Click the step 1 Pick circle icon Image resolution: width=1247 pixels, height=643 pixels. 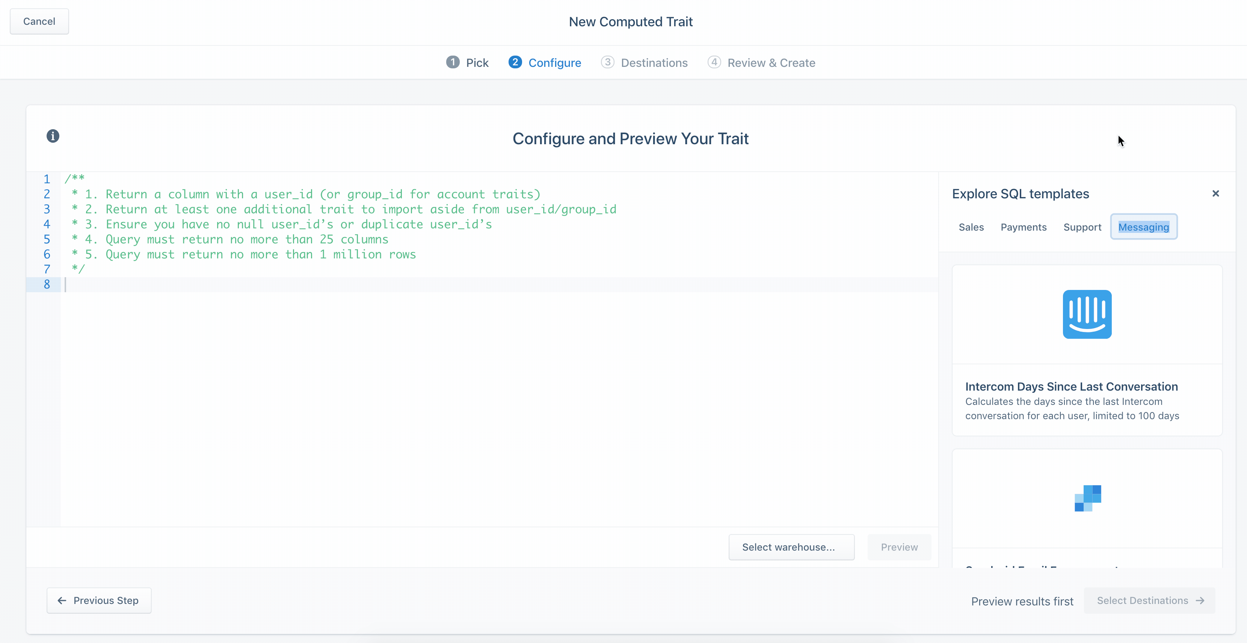point(453,62)
